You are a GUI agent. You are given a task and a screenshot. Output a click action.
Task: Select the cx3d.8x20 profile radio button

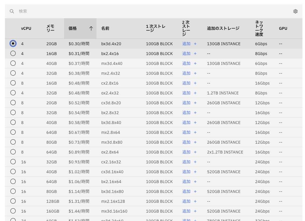13,103
